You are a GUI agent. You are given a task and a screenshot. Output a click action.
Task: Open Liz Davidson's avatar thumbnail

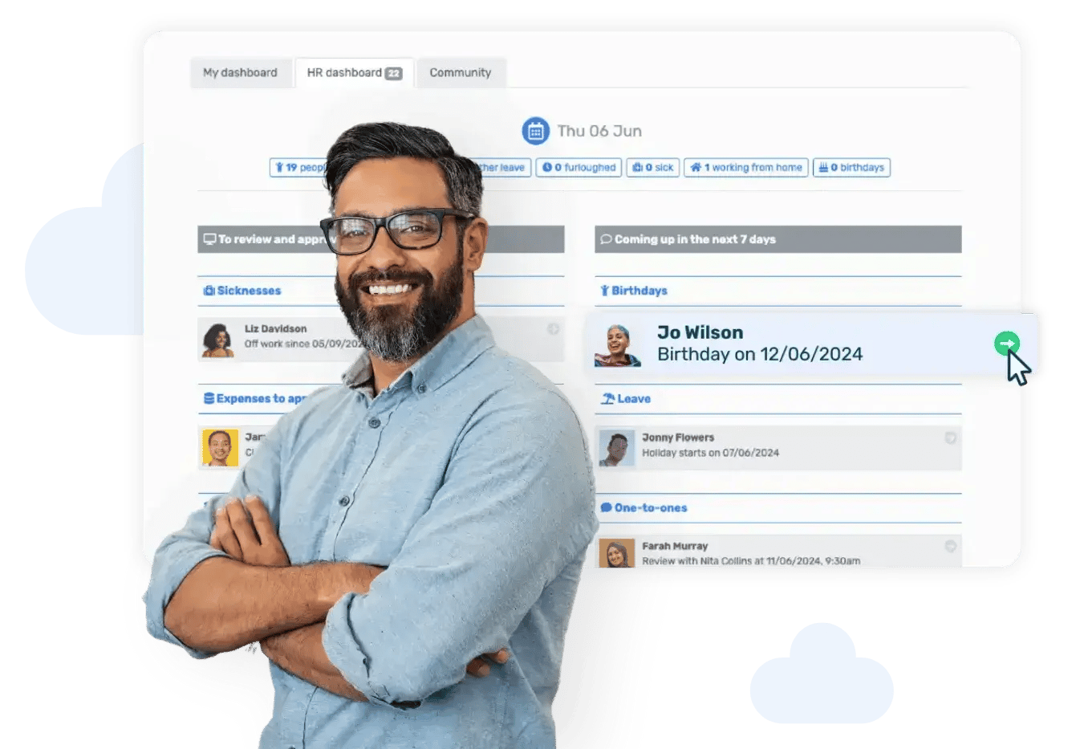click(x=217, y=340)
